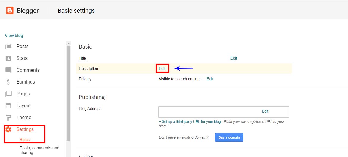Click the View blog link
Viewport: 348px width, 157px height.
(x=14, y=36)
